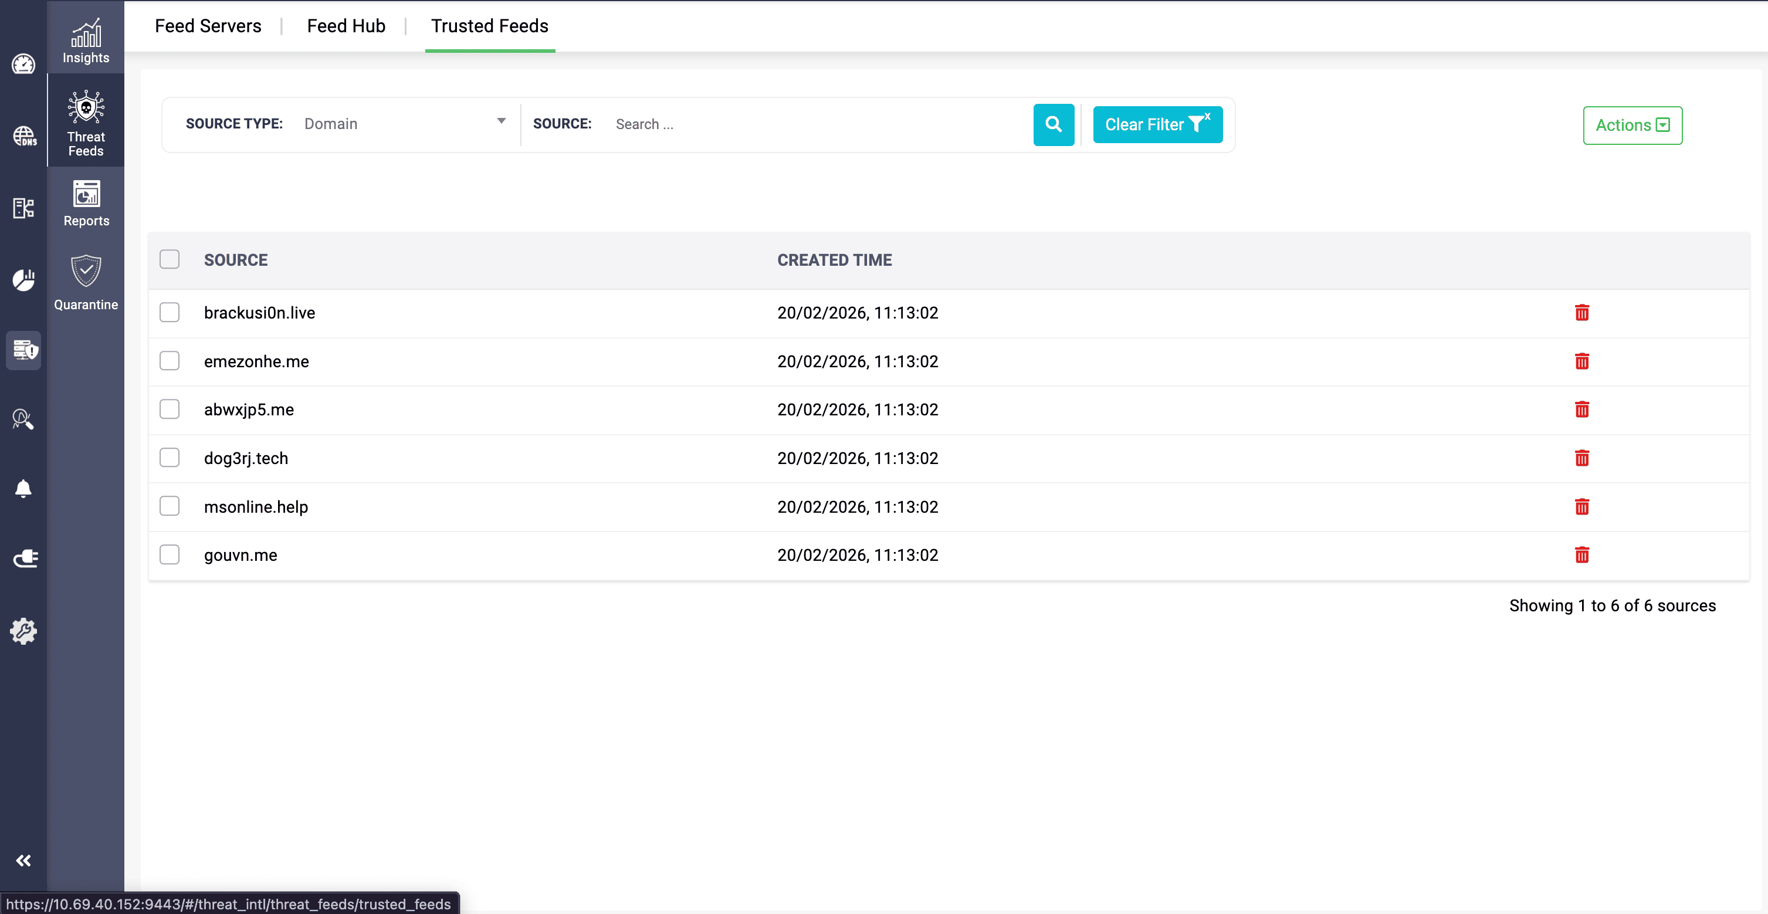
Task: Select the checkbox for msonline.help
Action: [170, 506]
